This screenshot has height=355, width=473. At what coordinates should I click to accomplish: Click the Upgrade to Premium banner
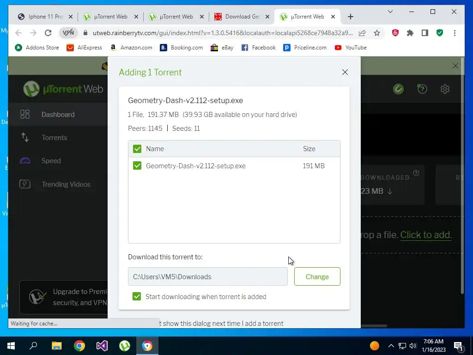point(64,297)
